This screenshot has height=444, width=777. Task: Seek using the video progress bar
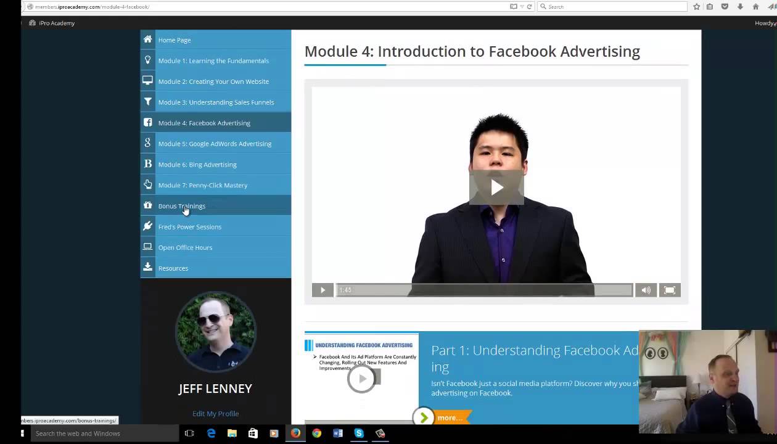[x=484, y=290]
